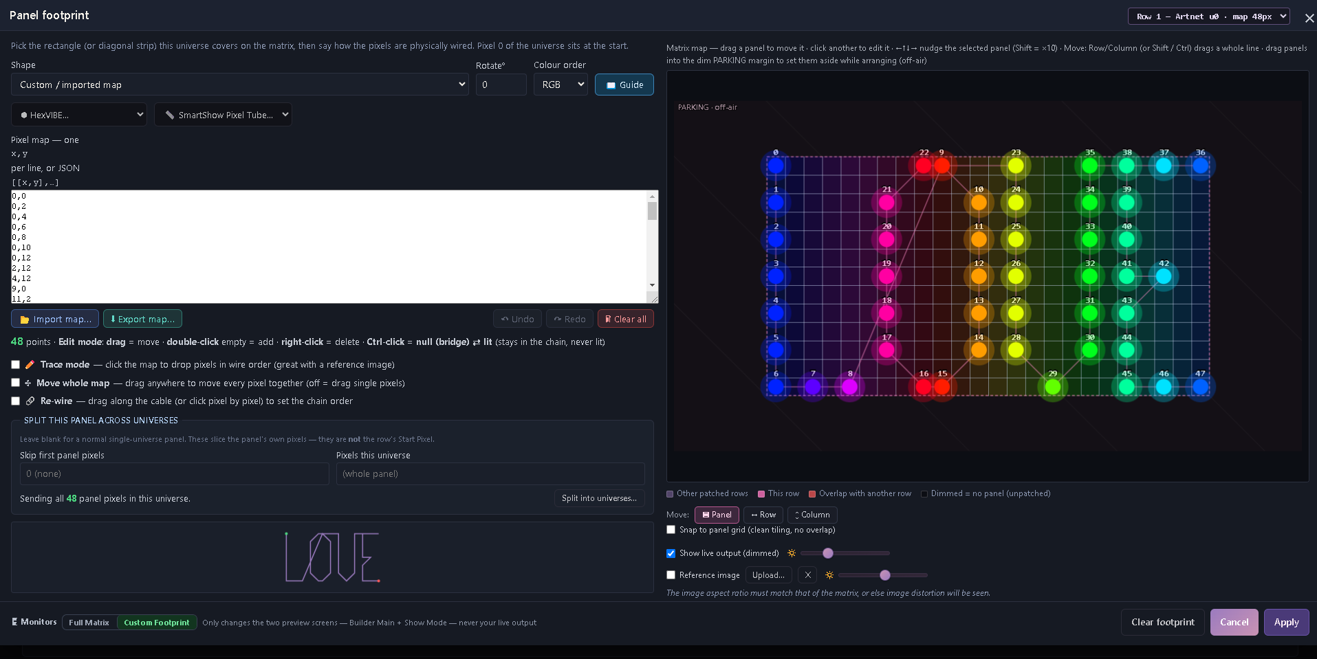Click pixel 18 on the matrix map

click(x=886, y=313)
